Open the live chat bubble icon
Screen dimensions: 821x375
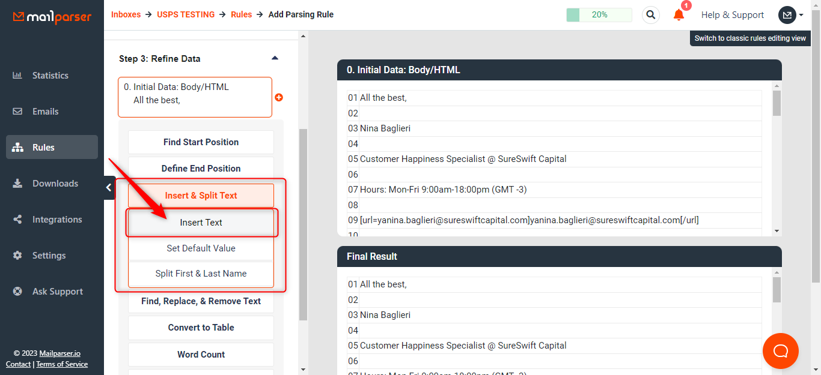[x=780, y=350]
